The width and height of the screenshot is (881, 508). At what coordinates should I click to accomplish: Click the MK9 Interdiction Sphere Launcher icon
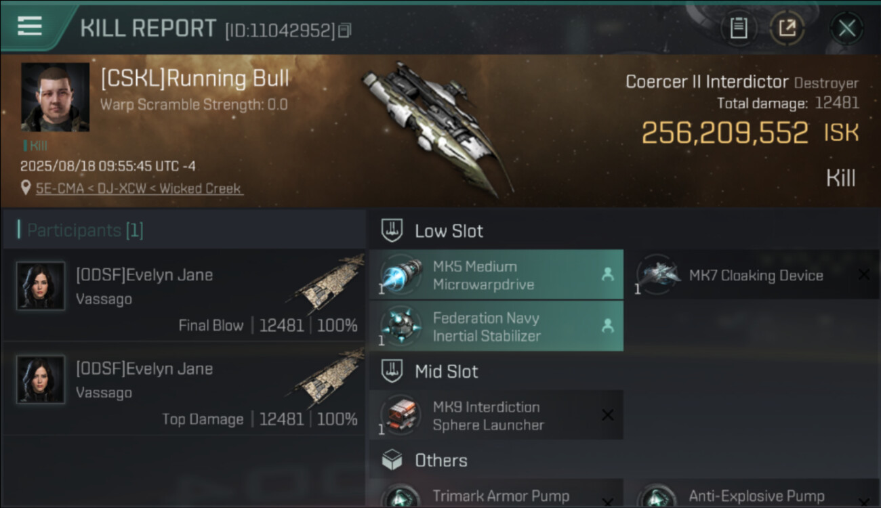pyautogui.click(x=401, y=415)
